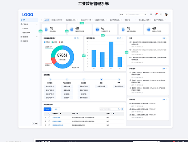
Task: Open the filter funnel icon in header
Action: pos(151,15)
